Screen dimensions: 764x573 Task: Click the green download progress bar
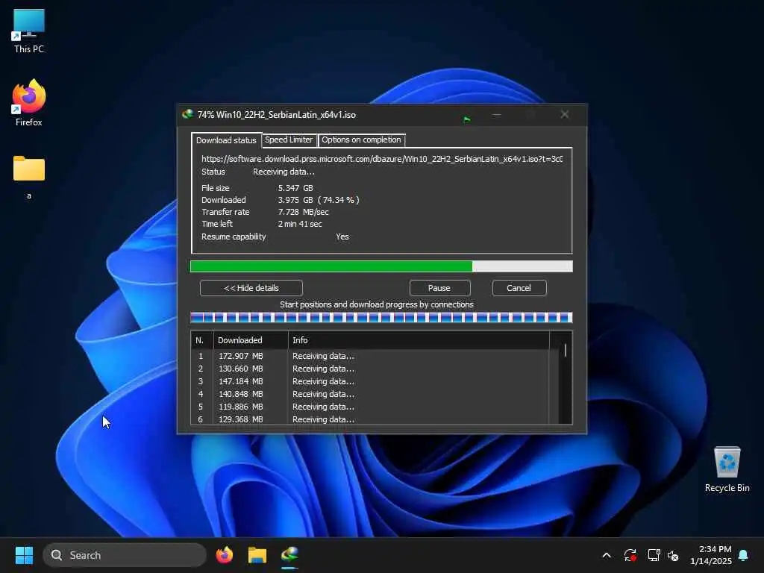[x=381, y=266]
